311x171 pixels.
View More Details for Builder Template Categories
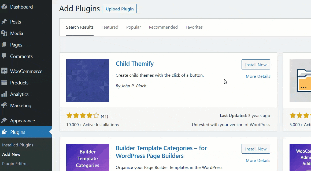click(x=258, y=161)
